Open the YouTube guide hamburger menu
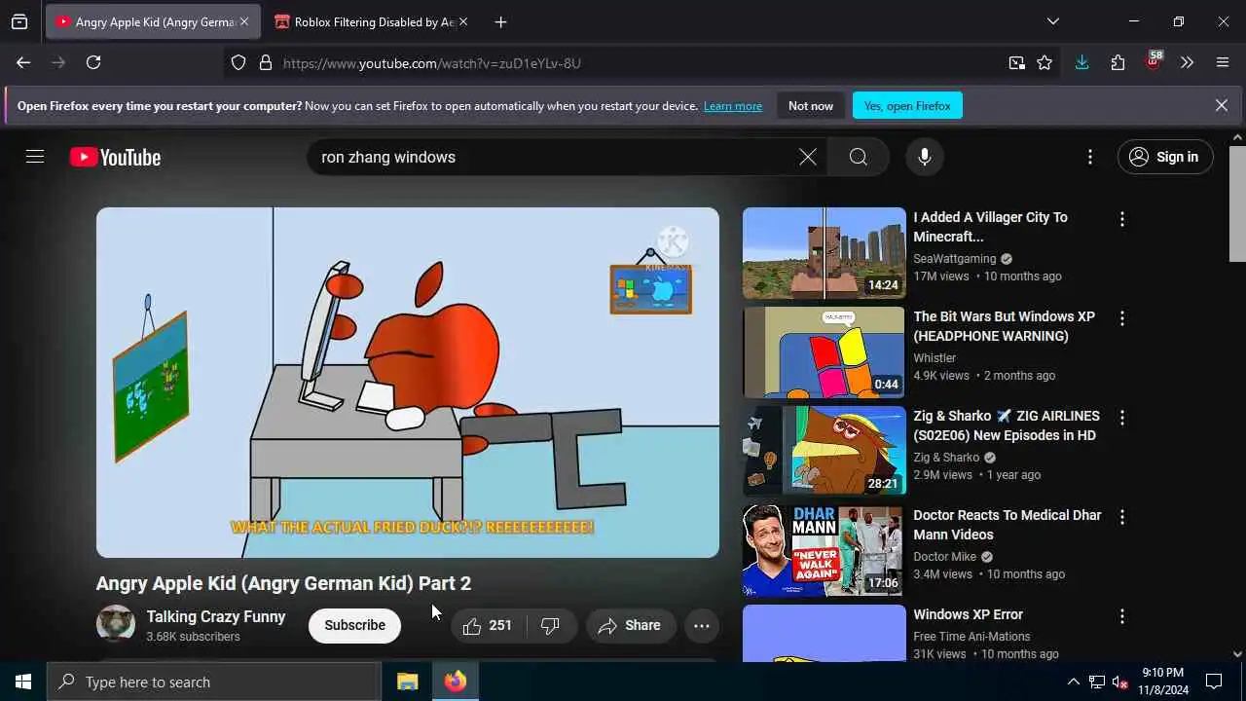The width and height of the screenshot is (1246, 701). pos(35,157)
